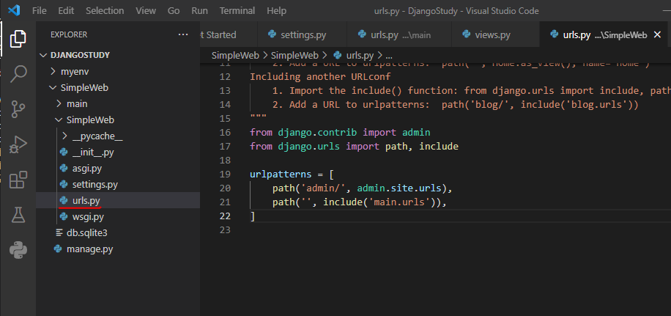Open the File menu
The width and height of the screenshot is (671, 316).
click(40, 11)
